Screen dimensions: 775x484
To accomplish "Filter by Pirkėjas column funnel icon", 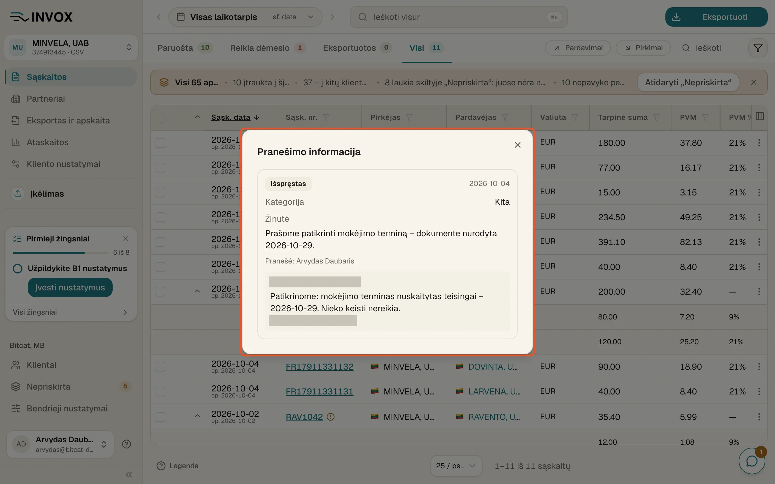I will tap(409, 117).
